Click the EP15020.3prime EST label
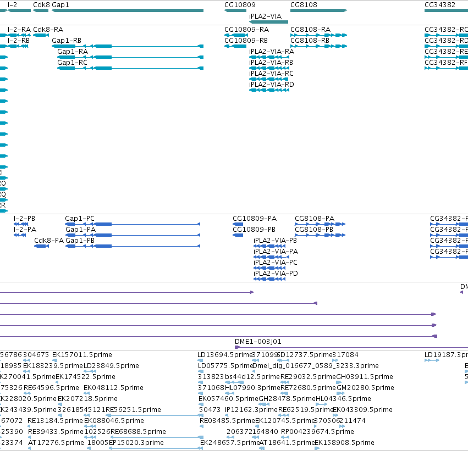This screenshot has height=451, width=468. (x=136, y=443)
